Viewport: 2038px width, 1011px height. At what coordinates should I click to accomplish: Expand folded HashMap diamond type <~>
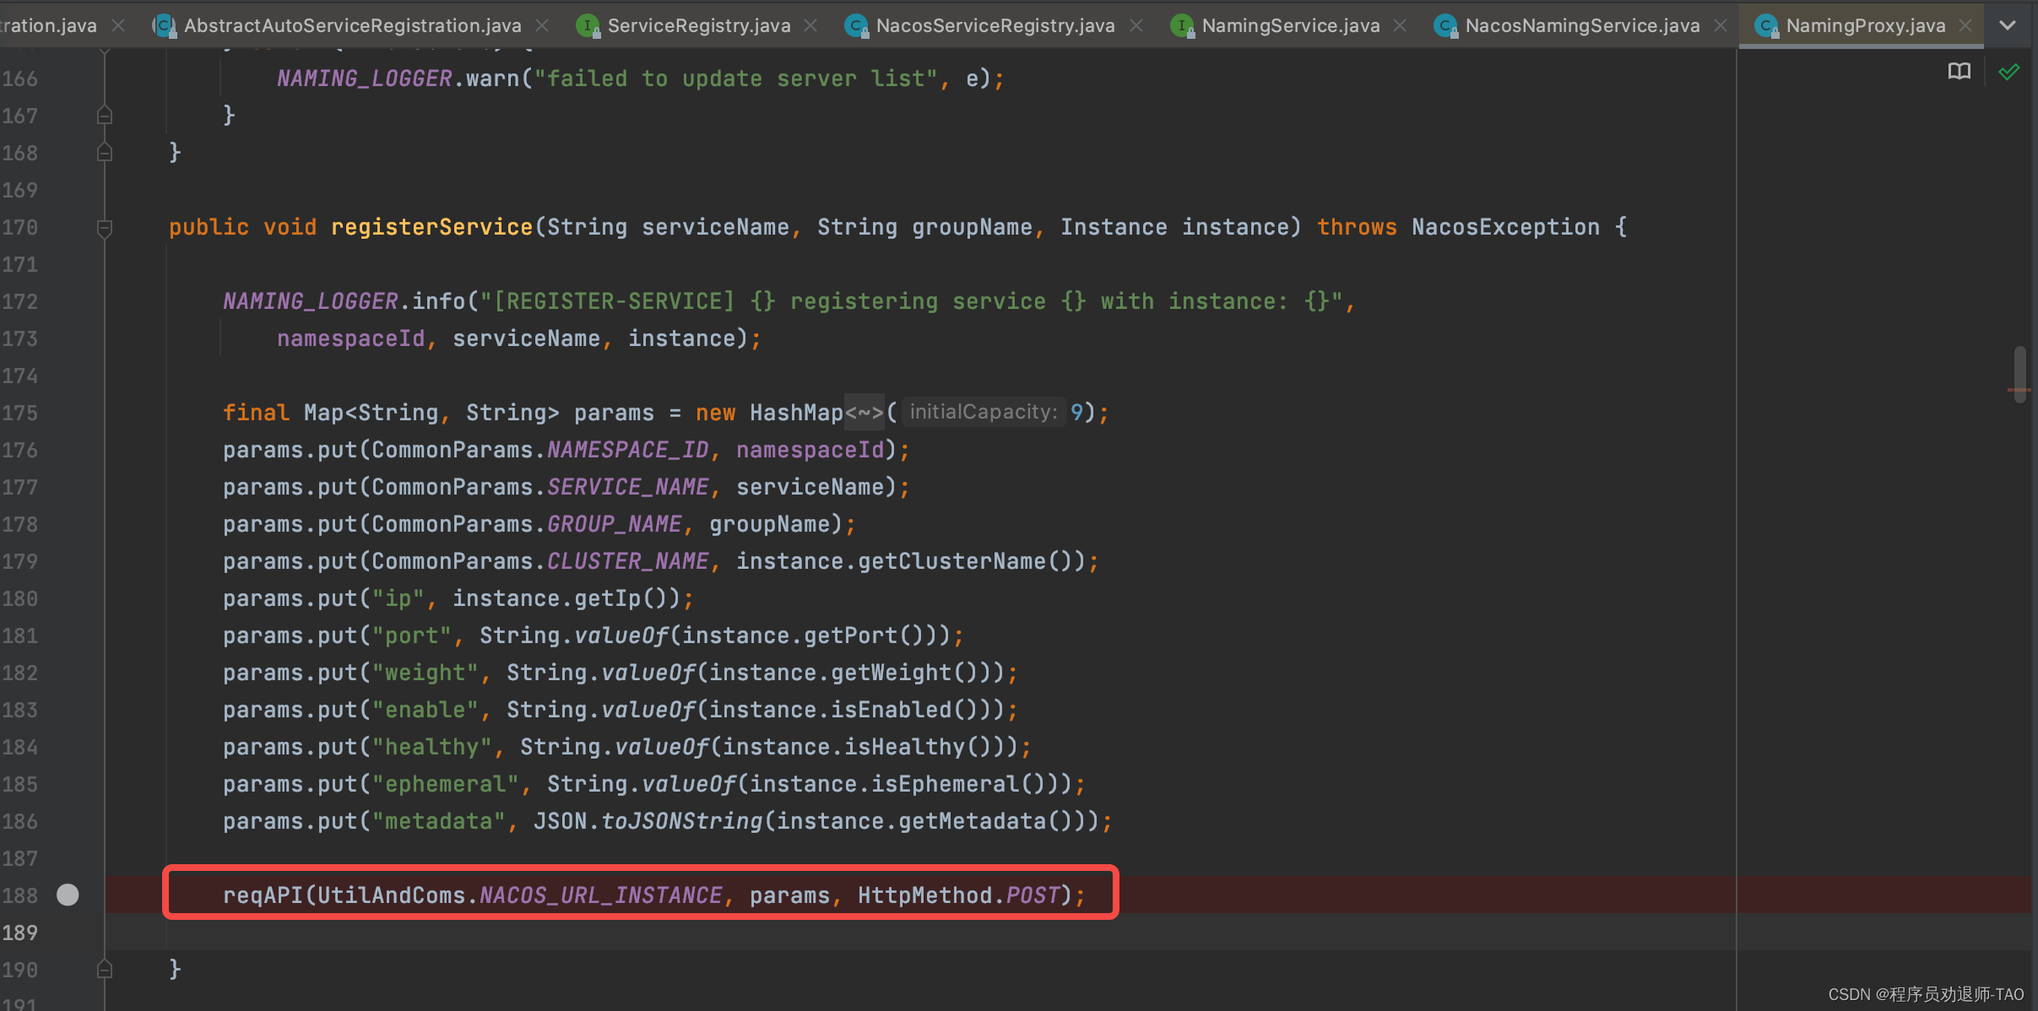[x=864, y=413]
